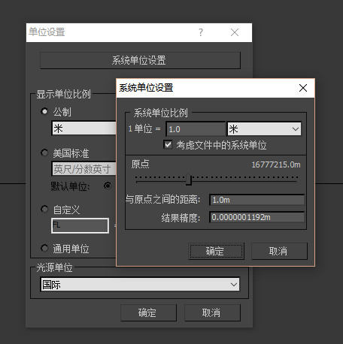343x344 pixels.
Task: Click the 1 单位 value field
Action: pyautogui.click(x=196, y=129)
